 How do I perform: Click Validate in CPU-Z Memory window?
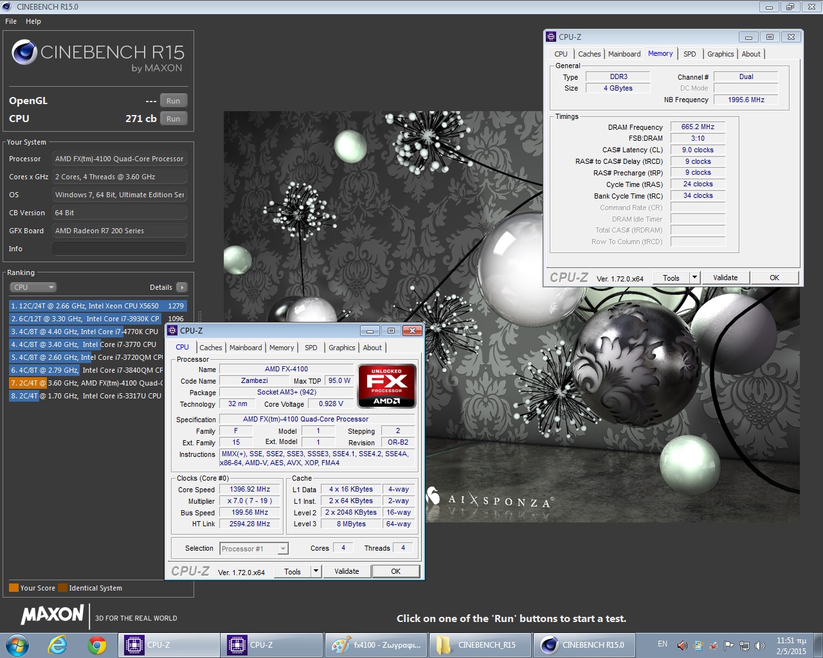[725, 278]
